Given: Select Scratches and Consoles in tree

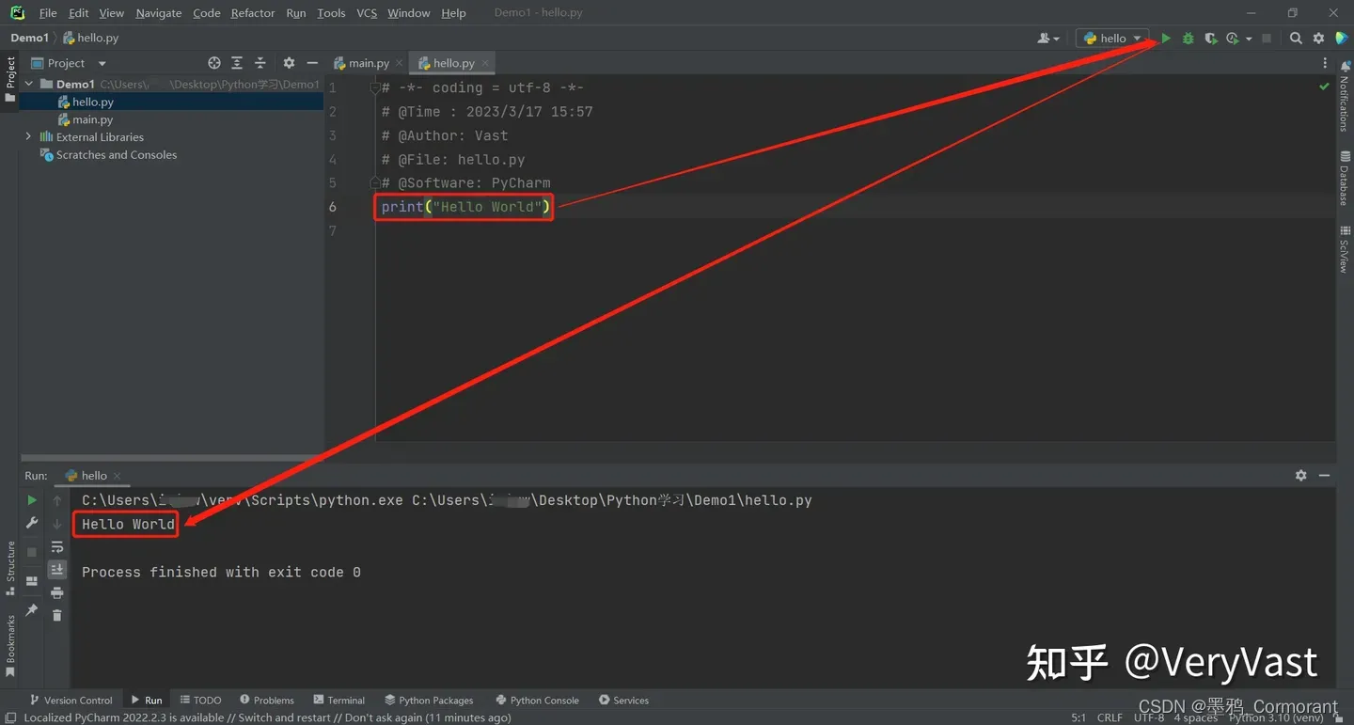Looking at the screenshot, I should click(117, 155).
